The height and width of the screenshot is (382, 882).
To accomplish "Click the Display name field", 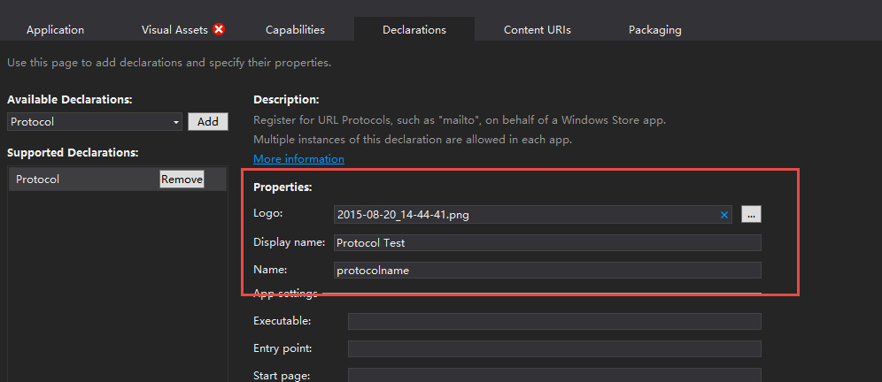I will [547, 242].
